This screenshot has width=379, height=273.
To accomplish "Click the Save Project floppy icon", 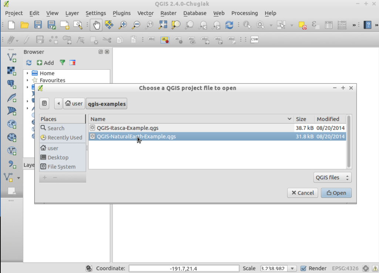I will pos(38,25).
